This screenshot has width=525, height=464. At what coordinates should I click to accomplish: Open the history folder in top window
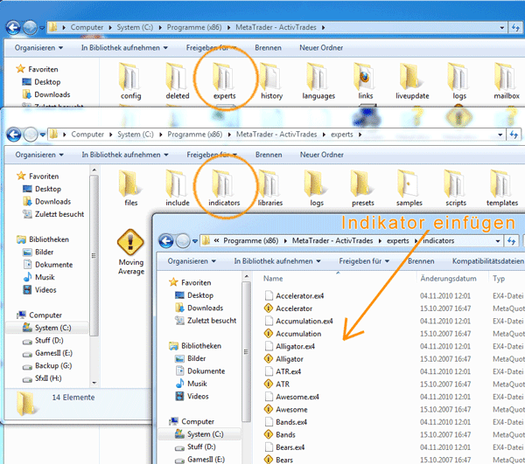(x=271, y=81)
